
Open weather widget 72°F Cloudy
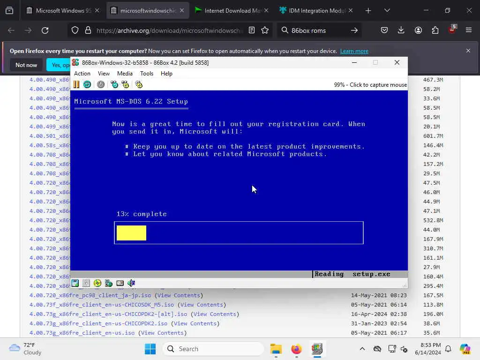click(25, 349)
